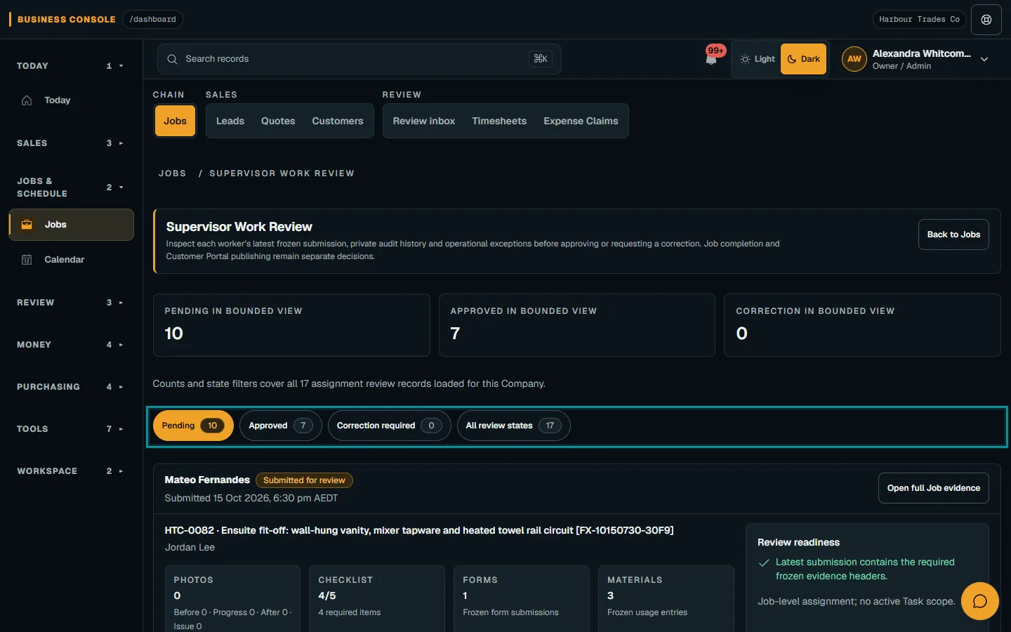Open the user account dropdown chevron
The image size is (1011, 632).
[x=984, y=60]
